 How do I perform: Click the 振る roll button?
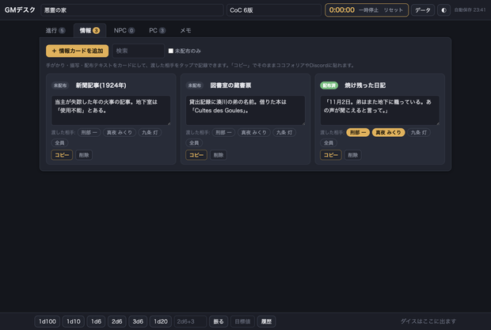pos(219,321)
